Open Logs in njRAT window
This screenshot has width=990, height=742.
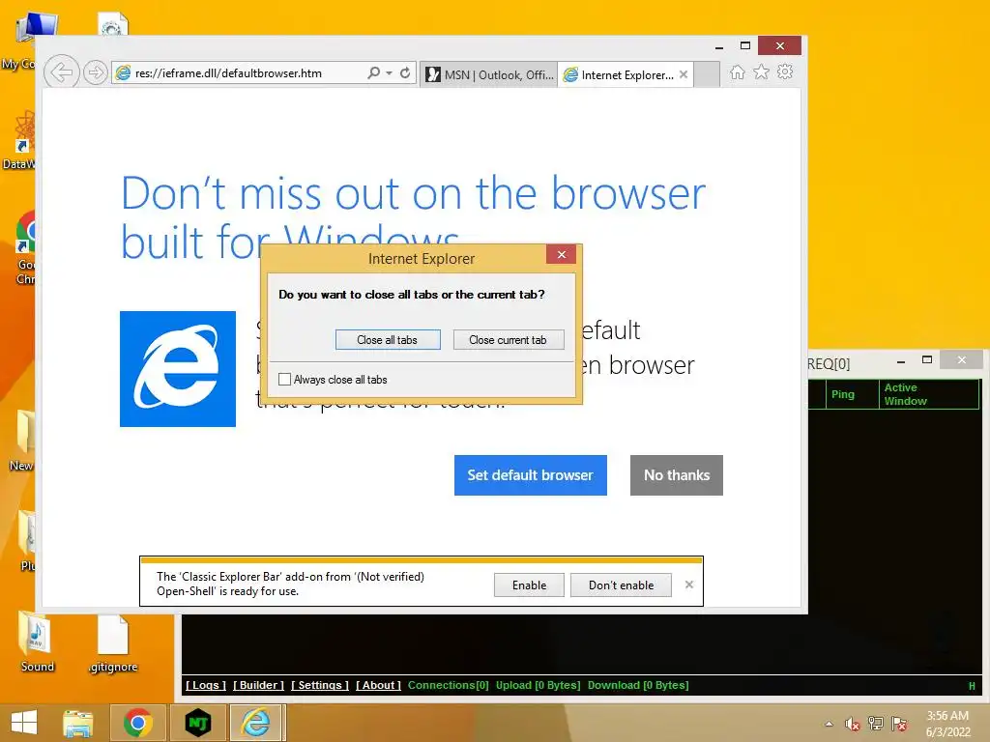[206, 685]
